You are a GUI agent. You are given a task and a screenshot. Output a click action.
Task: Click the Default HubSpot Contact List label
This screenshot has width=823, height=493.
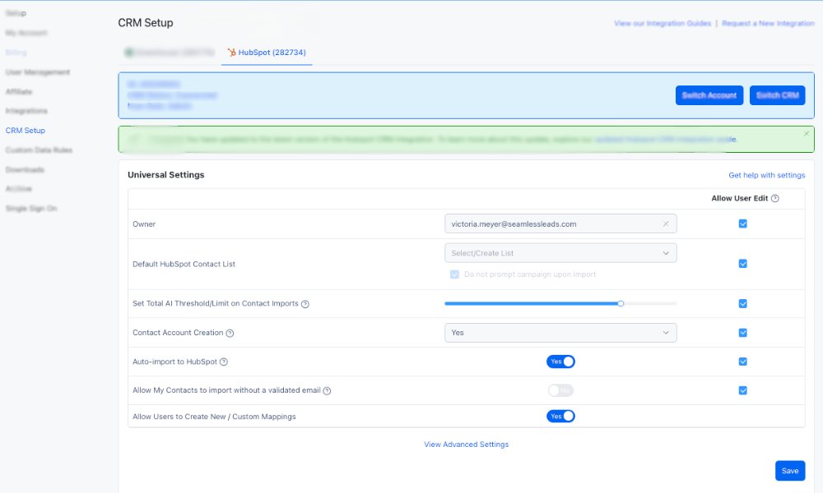pyautogui.click(x=184, y=264)
